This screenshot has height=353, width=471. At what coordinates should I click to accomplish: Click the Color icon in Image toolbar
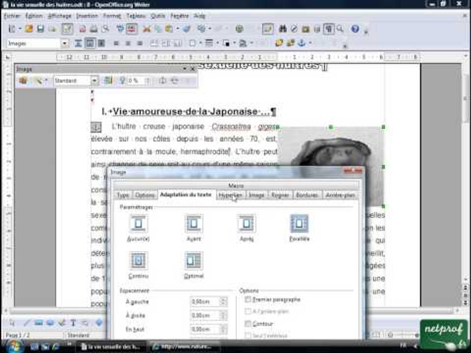click(107, 80)
